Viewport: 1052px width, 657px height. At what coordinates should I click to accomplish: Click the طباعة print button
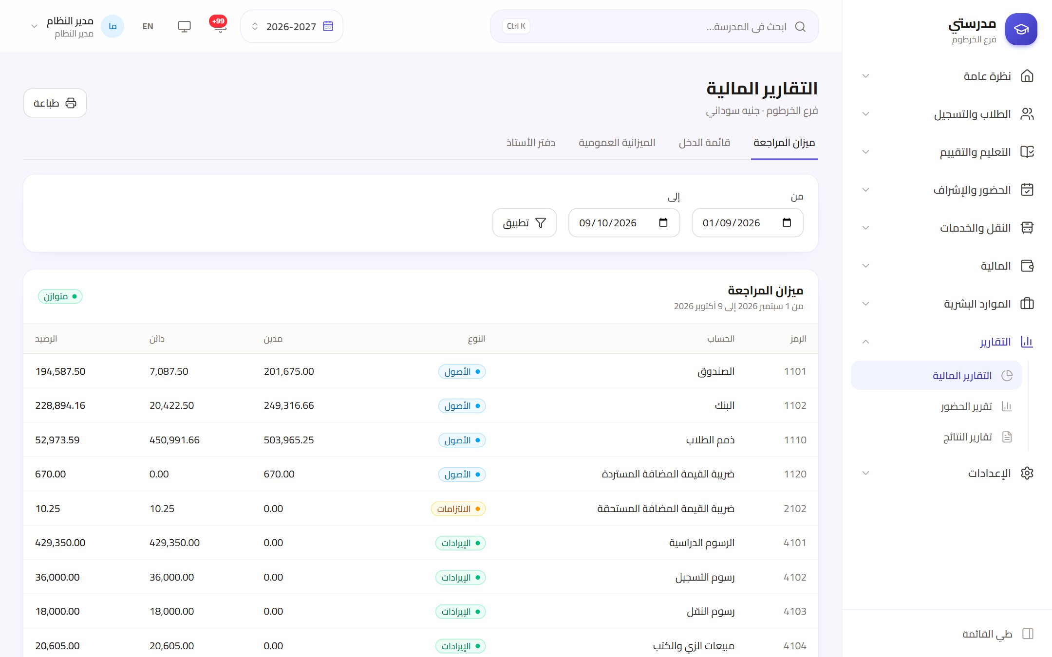click(55, 103)
